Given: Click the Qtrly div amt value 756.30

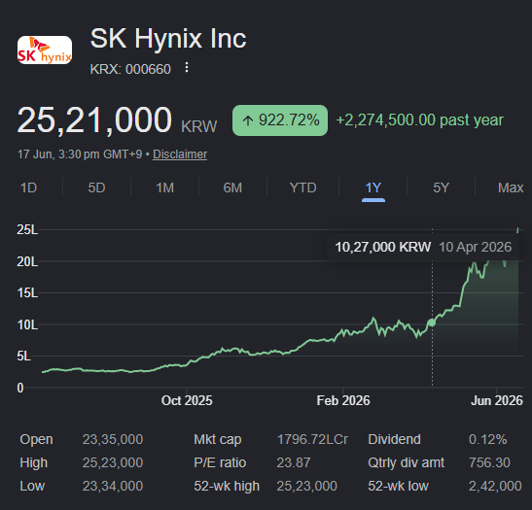Looking at the screenshot, I should click(489, 462).
